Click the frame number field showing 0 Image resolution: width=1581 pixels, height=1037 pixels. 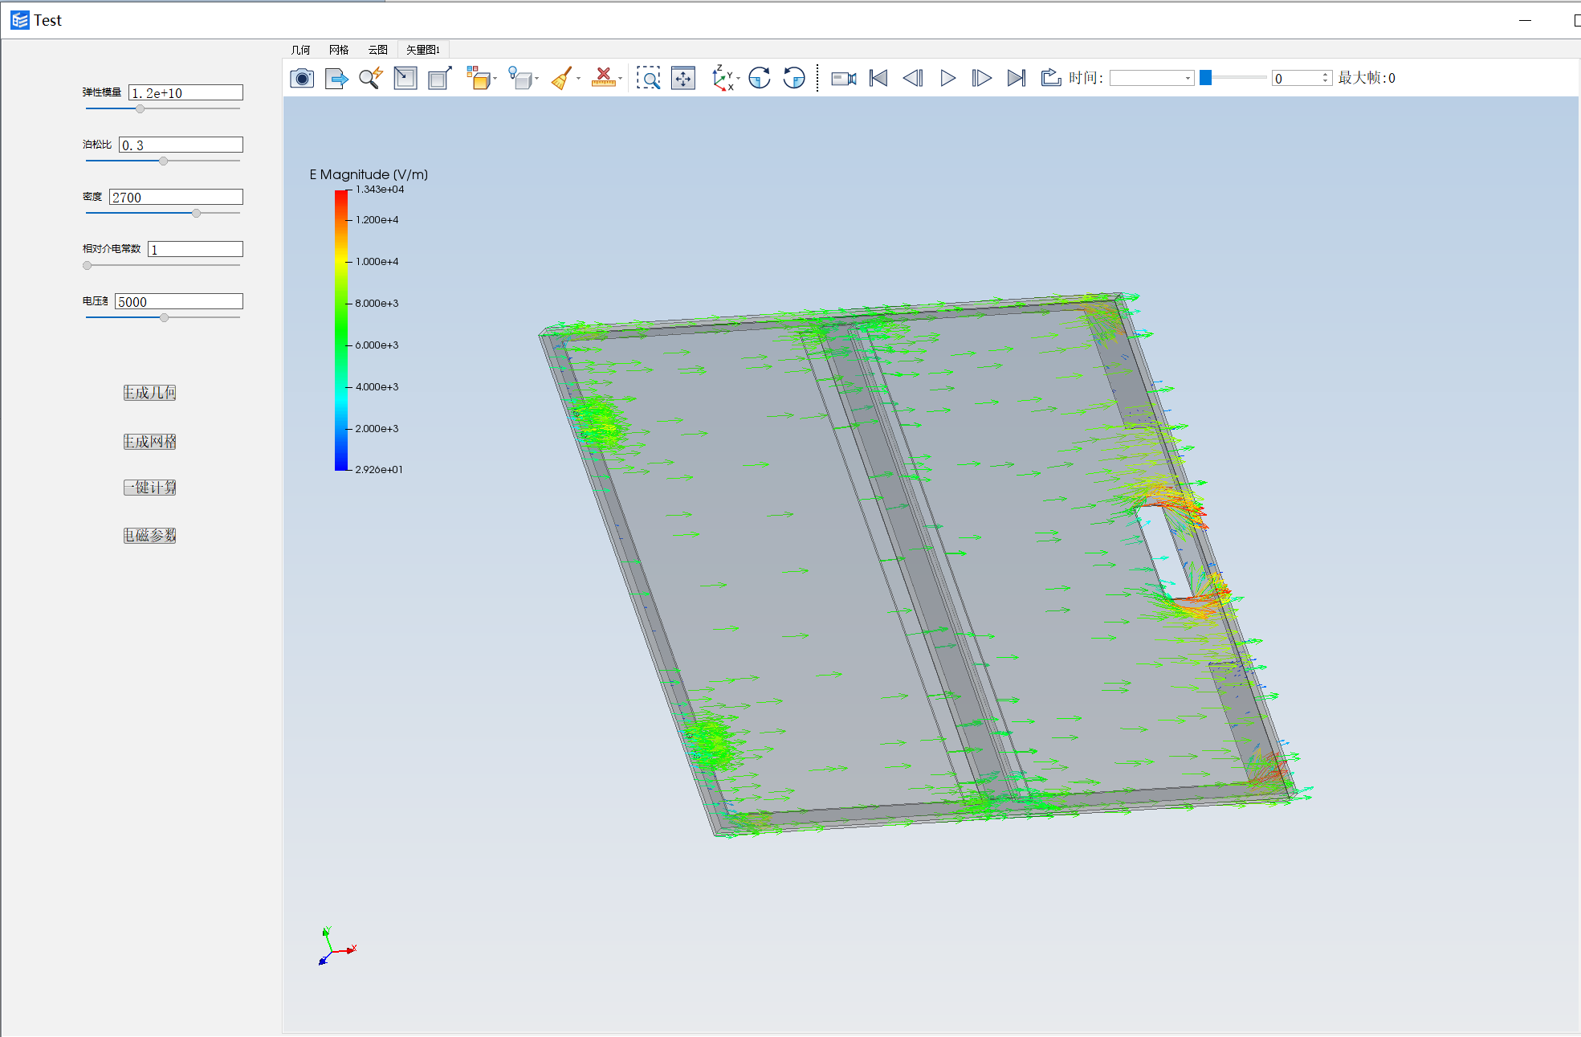point(1295,78)
